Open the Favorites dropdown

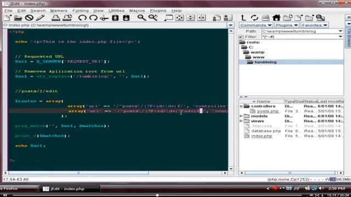pos(314,25)
